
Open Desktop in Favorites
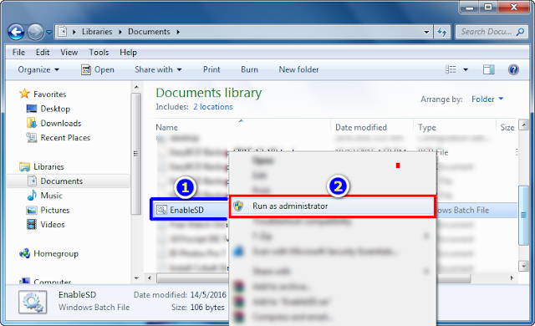[x=55, y=109]
